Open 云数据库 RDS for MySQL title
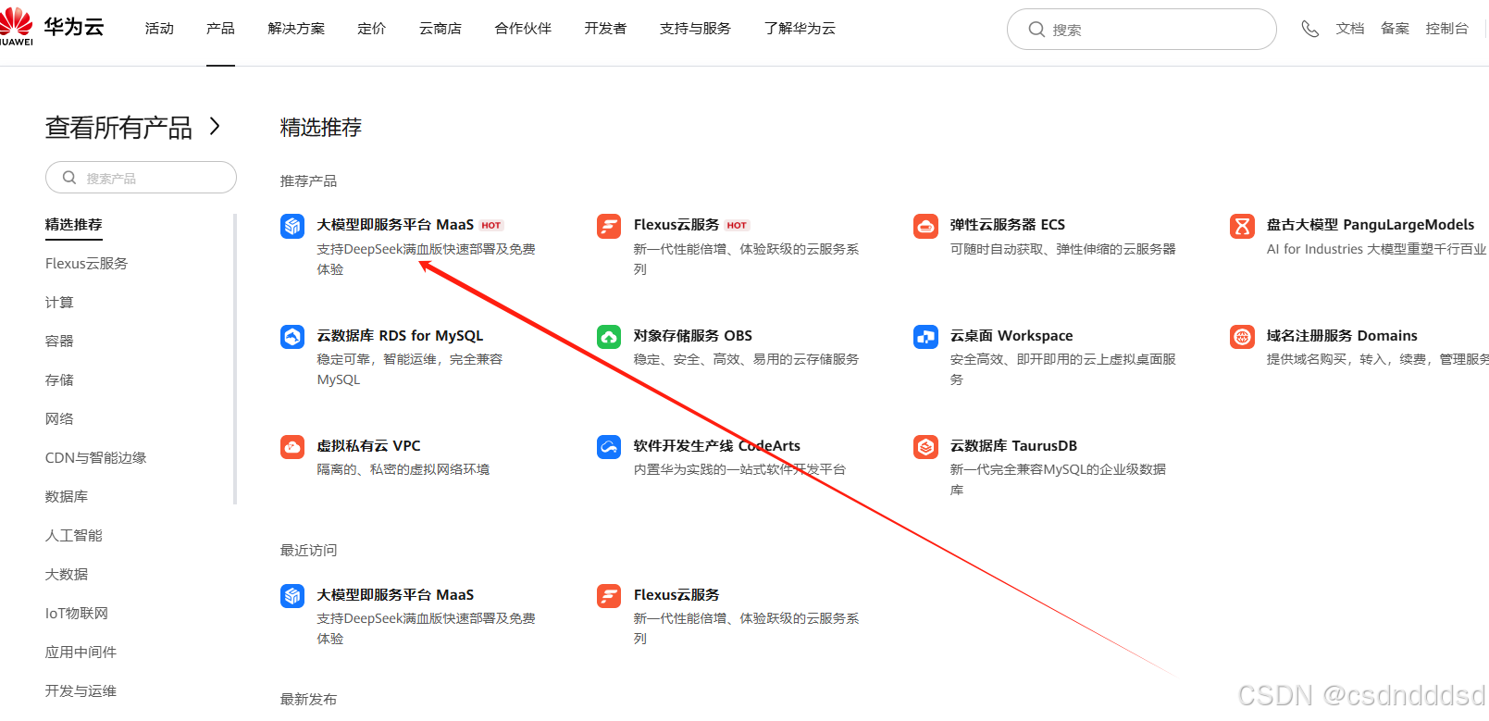The height and width of the screenshot is (721, 1489). (400, 336)
